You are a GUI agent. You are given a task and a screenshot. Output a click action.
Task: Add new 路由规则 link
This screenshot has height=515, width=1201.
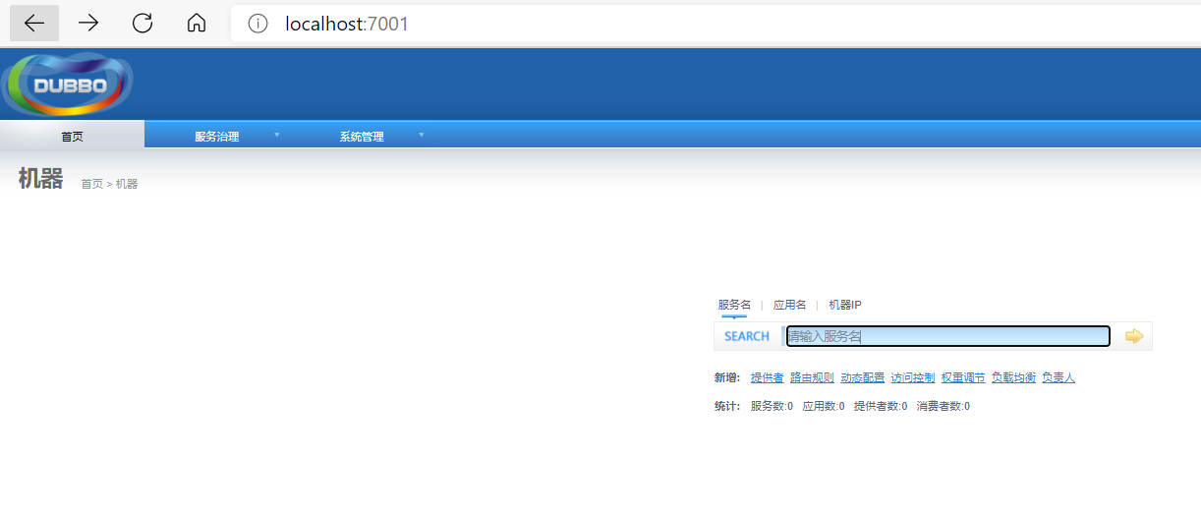pos(812,377)
